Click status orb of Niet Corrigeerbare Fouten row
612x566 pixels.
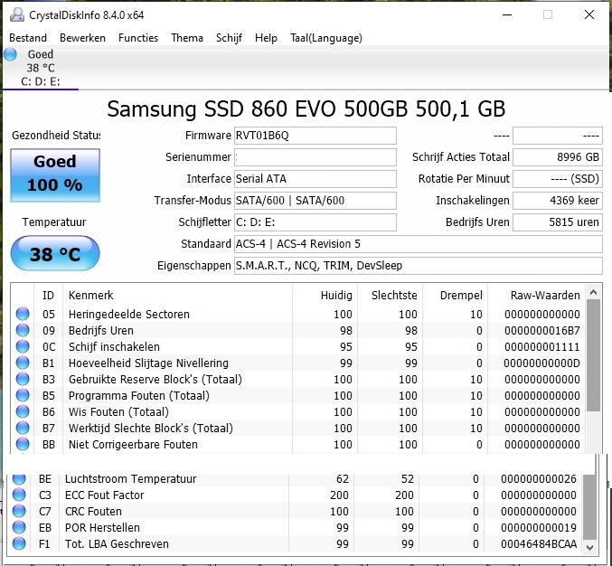pos(23,444)
